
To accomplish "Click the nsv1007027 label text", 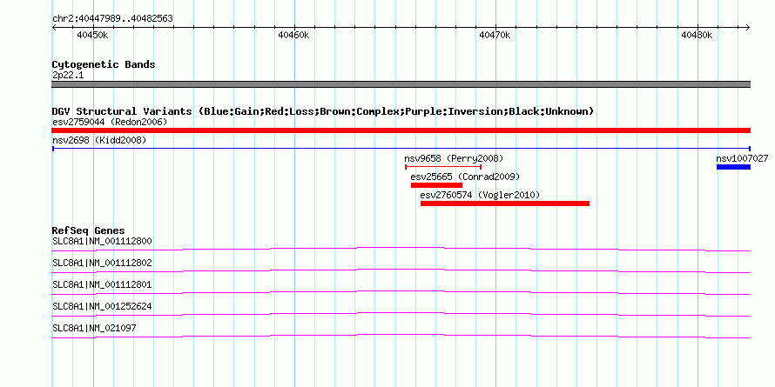I will (x=742, y=158).
